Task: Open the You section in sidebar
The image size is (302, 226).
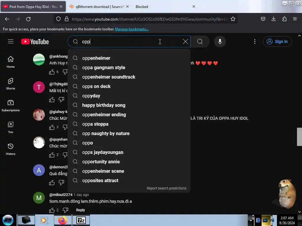Action: point(11,127)
